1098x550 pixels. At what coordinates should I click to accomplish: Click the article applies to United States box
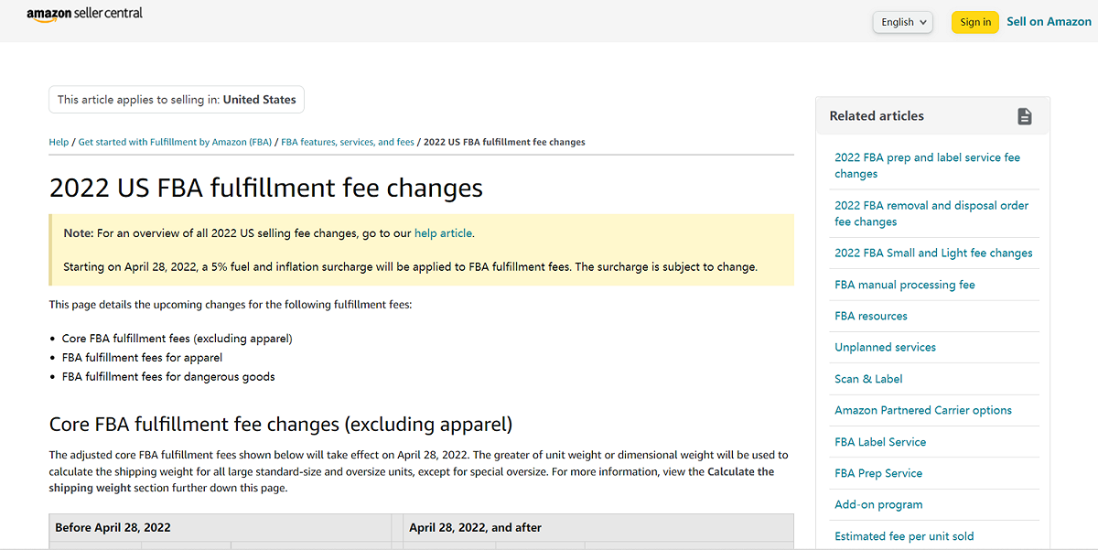click(x=177, y=100)
